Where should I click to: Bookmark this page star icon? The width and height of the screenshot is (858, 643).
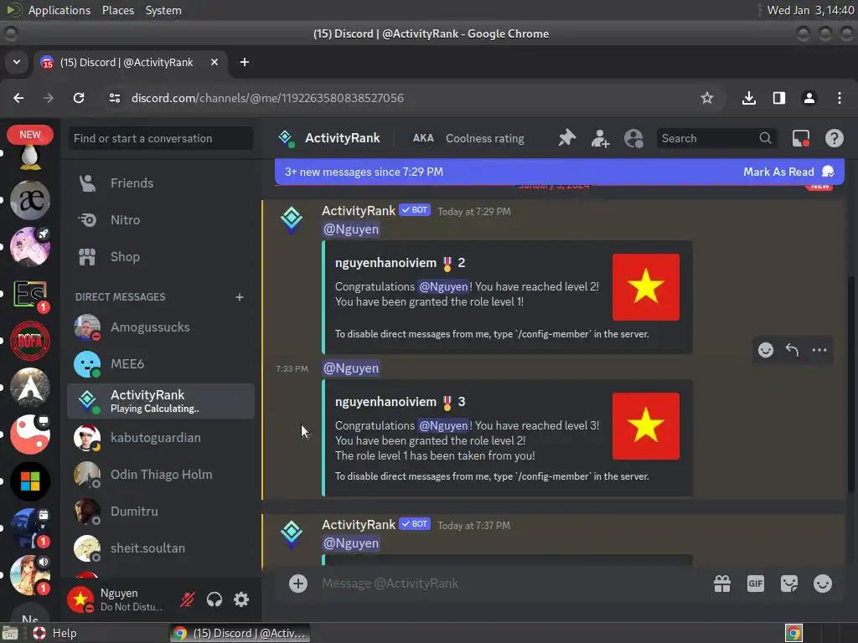pos(707,98)
